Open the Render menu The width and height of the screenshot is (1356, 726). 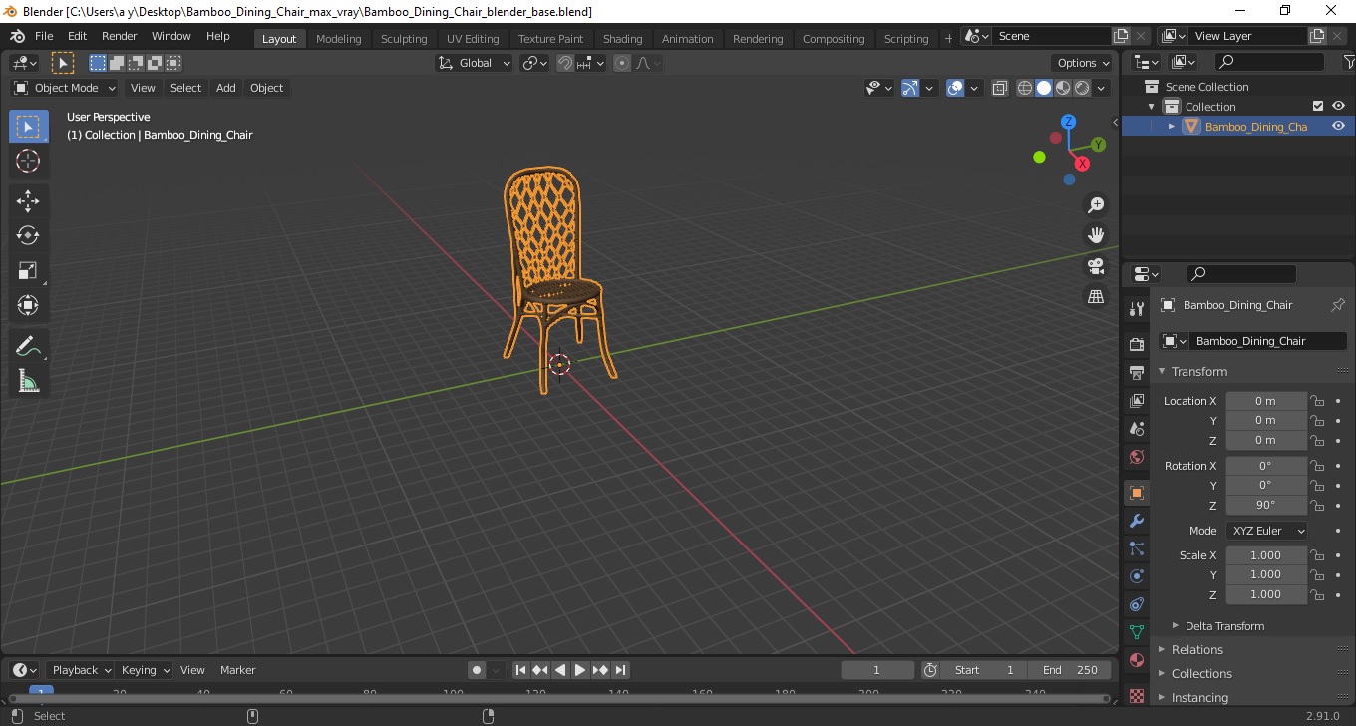[x=119, y=36]
